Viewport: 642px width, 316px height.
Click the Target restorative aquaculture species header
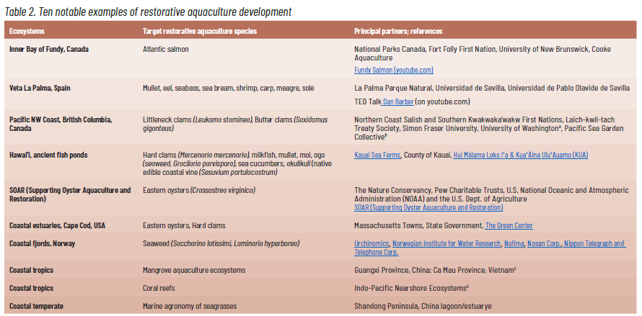pyautogui.click(x=200, y=31)
